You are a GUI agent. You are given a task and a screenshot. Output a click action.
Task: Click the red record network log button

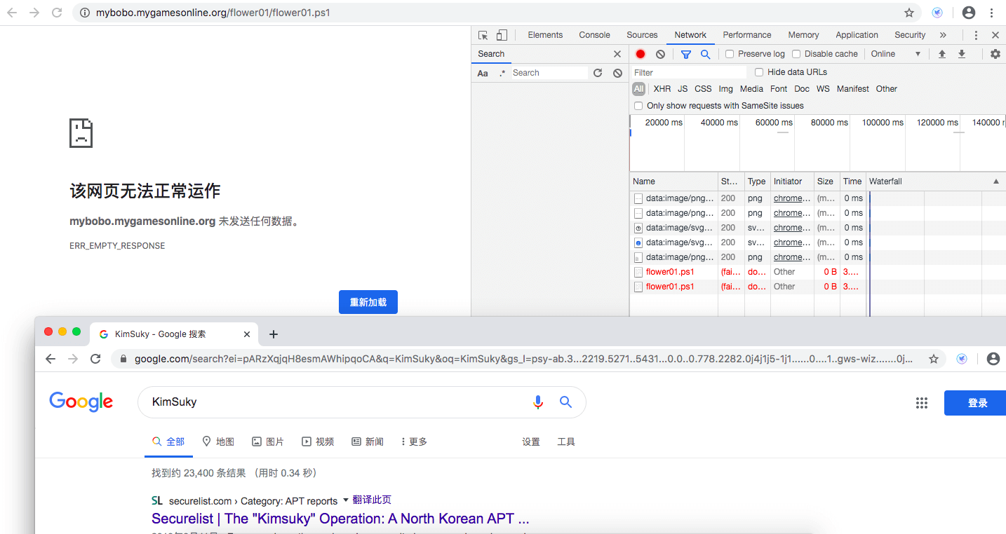click(641, 54)
